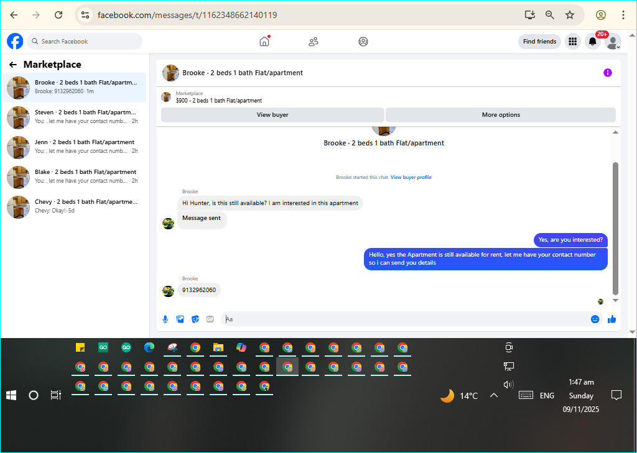Click the 9132962060 message bubble

tap(199, 290)
